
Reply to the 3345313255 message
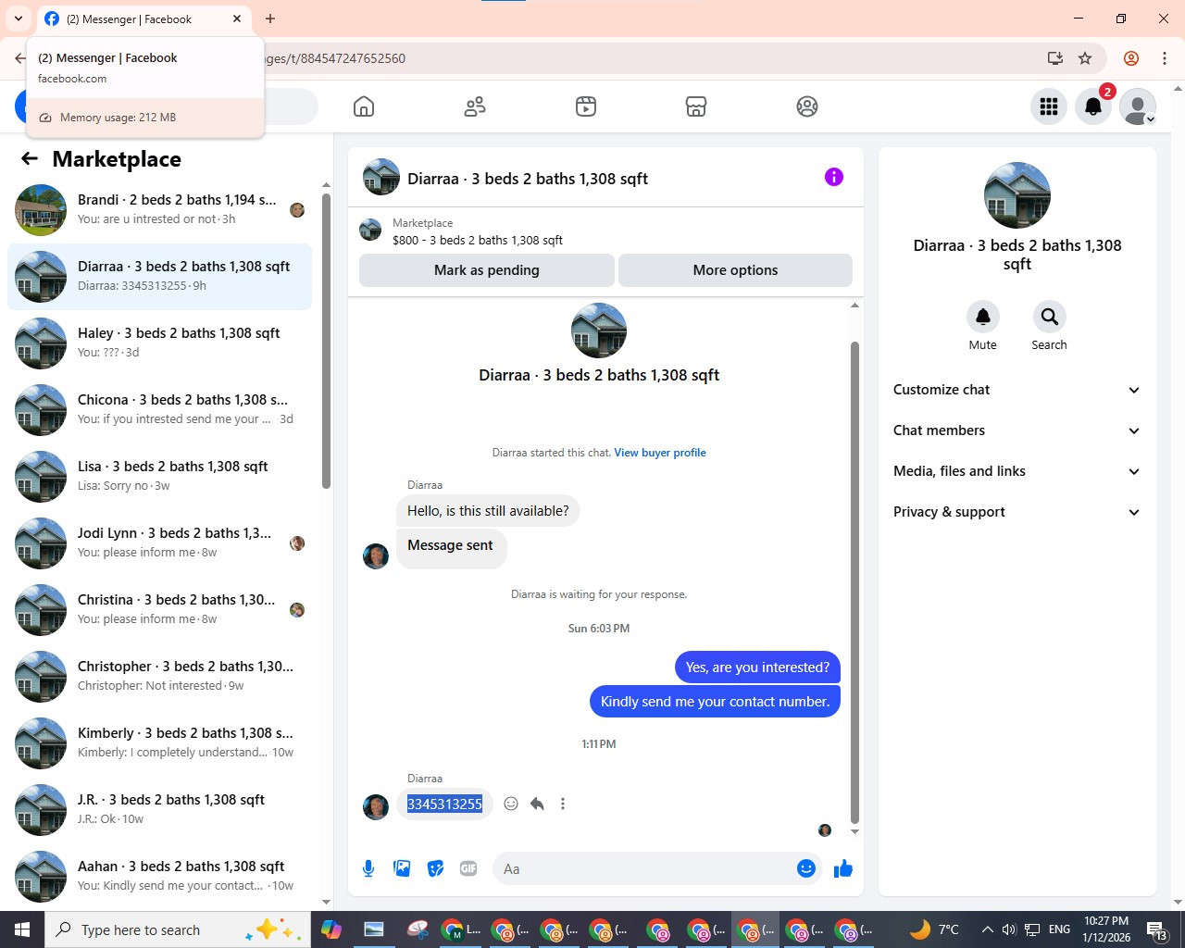point(537,804)
